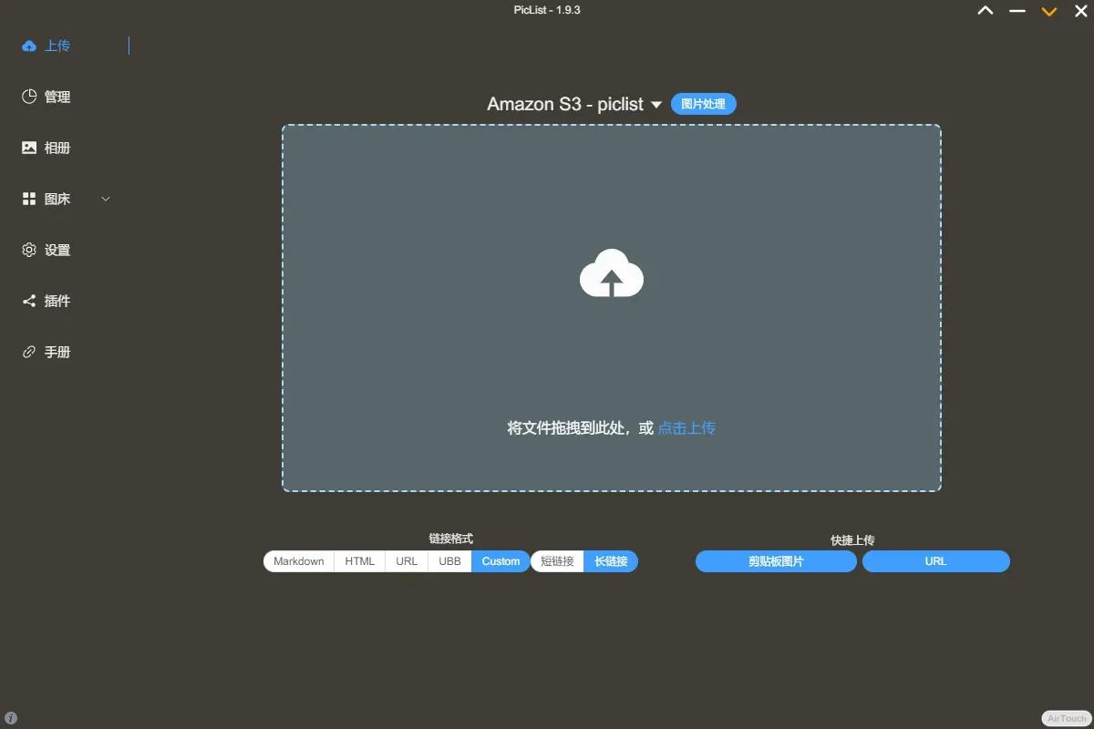Screen dimensions: 1094x729
Task: Upload from clipboard with 剪贴板图片
Action: tap(776, 561)
